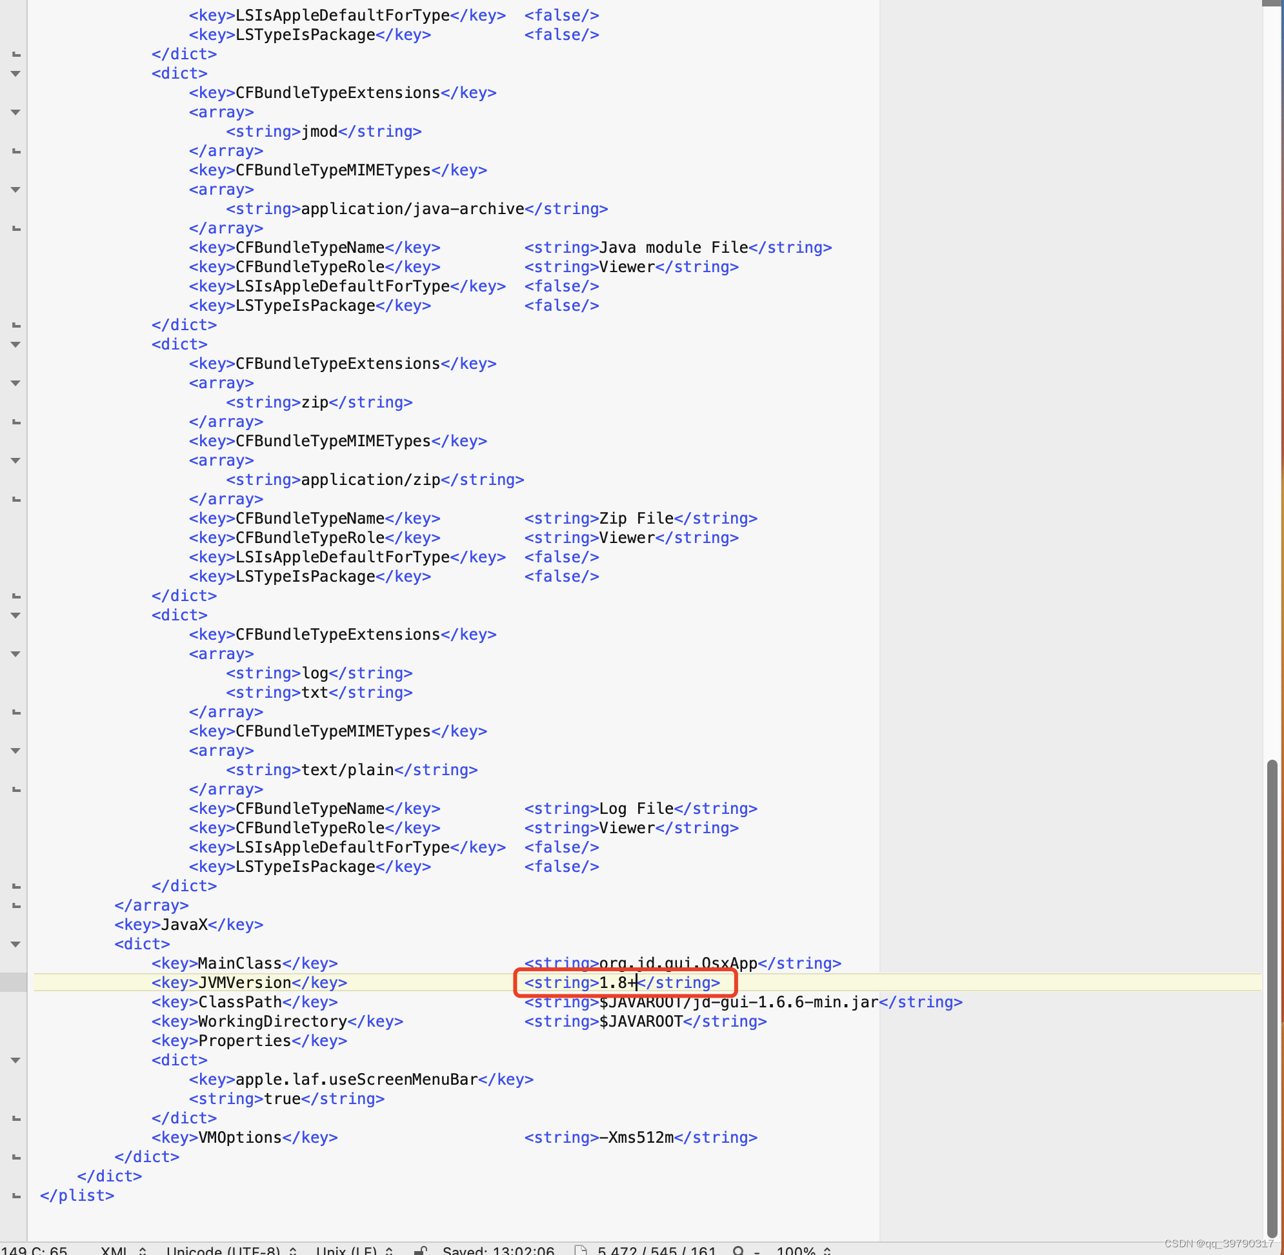This screenshot has height=1255, width=1284.
Task: Collapse the Properties dict fold triangle
Action: click(x=15, y=1060)
